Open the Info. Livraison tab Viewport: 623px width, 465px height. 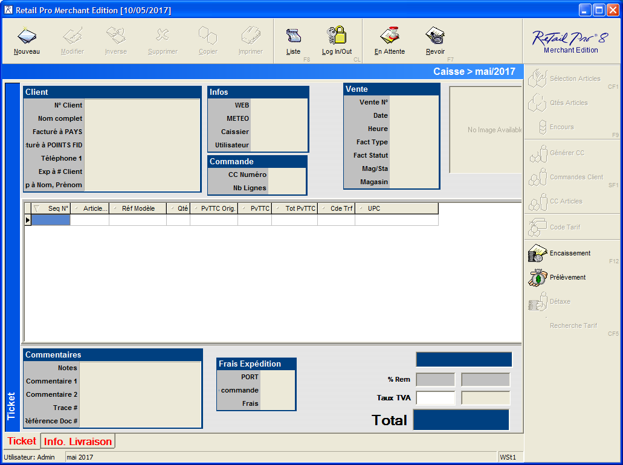(x=77, y=441)
